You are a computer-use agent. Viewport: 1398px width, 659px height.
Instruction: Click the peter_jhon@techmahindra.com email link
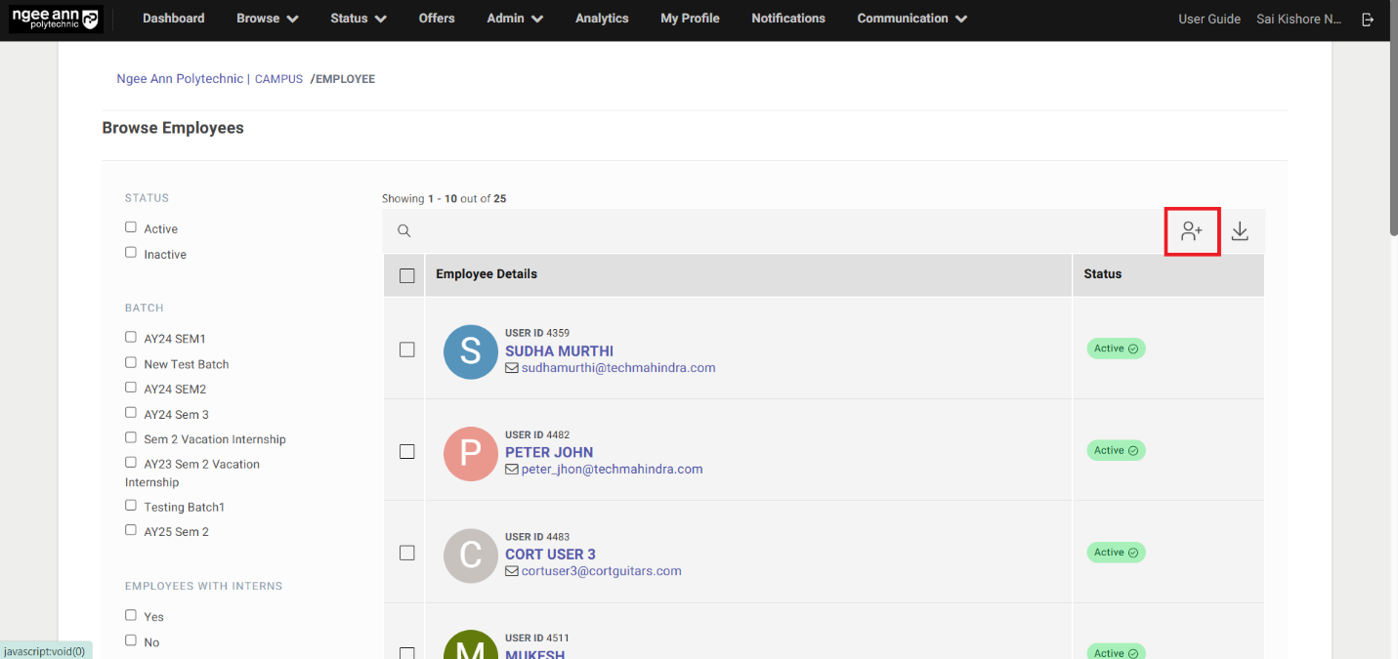pos(612,470)
